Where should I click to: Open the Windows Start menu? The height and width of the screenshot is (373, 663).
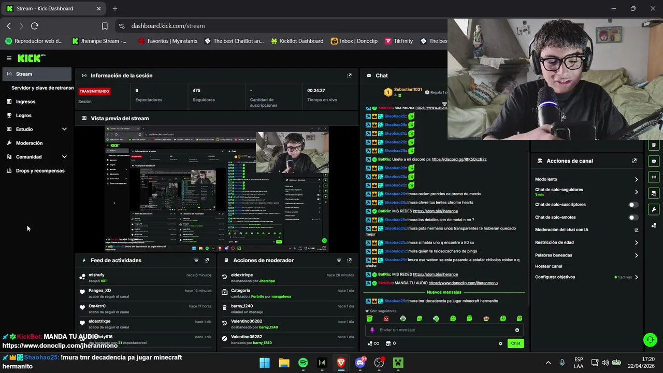[x=265, y=363]
